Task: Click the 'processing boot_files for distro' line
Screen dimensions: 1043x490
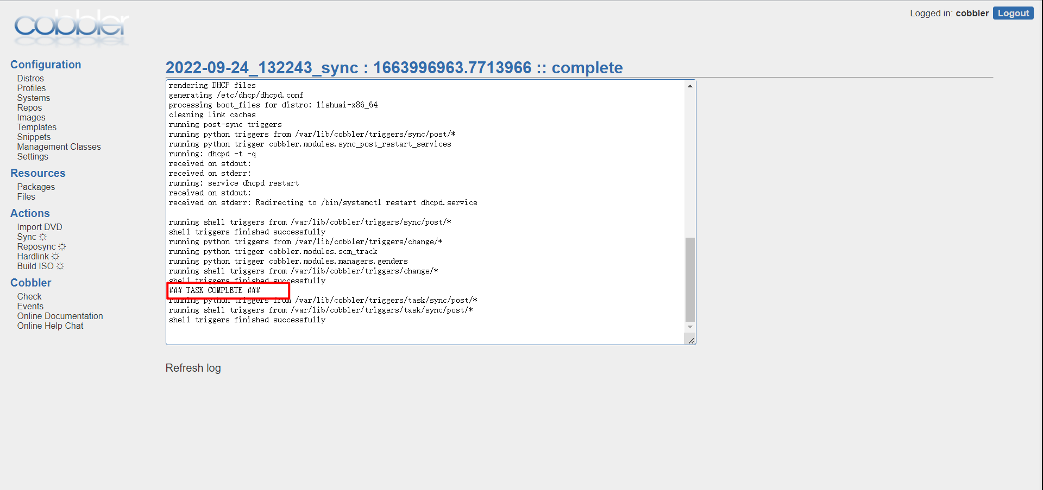Action: 273,105
